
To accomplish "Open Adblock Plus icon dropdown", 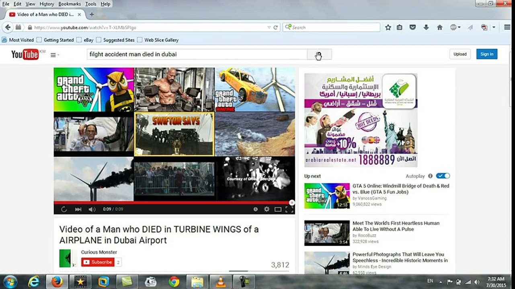I will click(x=455, y=27).
